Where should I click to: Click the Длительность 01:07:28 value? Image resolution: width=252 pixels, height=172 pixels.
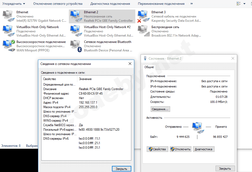tap(221, 97)
